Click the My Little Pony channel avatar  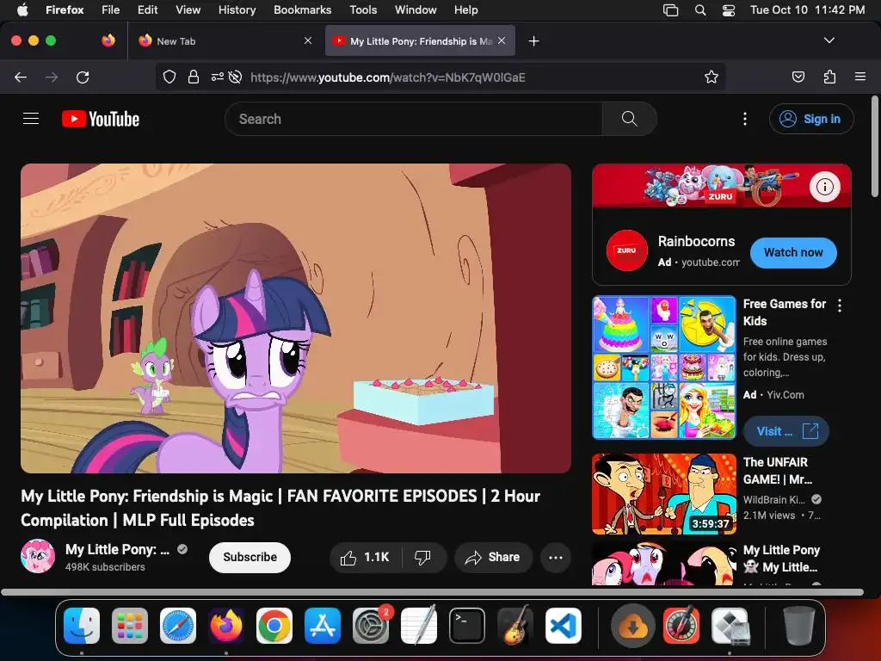38,557
